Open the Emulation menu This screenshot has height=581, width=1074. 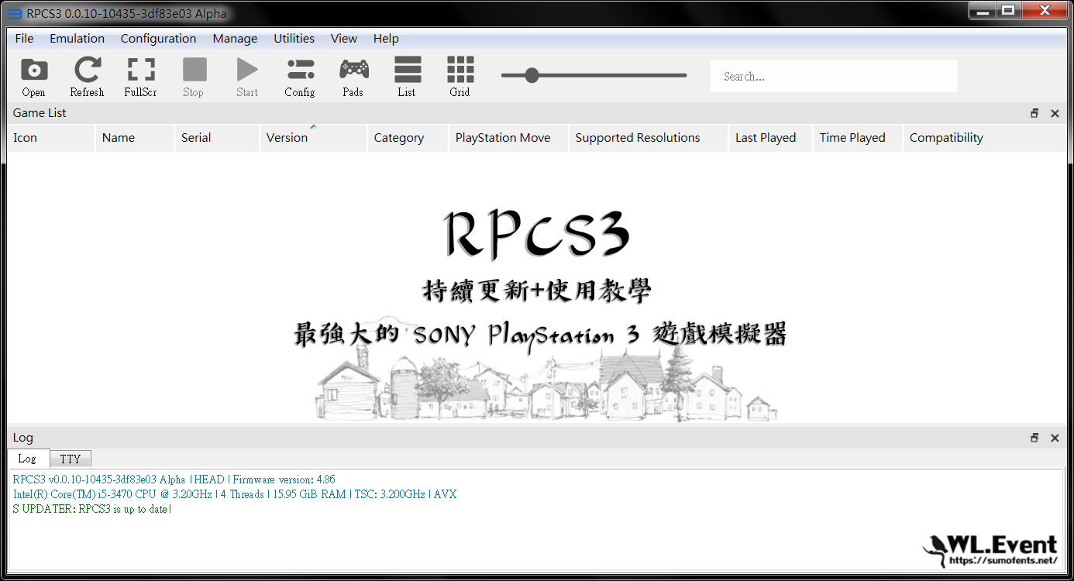[77, 39]
